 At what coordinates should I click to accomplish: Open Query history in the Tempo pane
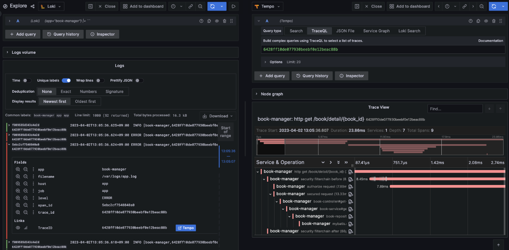tap(312, 76)
